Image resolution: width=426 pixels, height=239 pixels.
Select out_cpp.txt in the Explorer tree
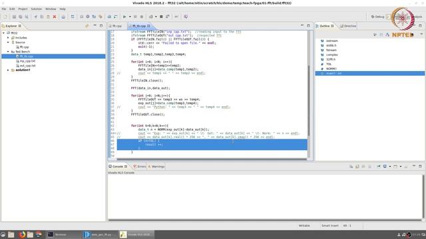tap(26, 66)
